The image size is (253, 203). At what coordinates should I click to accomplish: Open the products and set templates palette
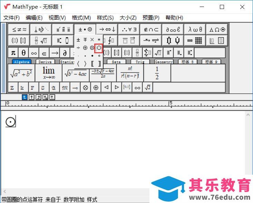point(173,40)
